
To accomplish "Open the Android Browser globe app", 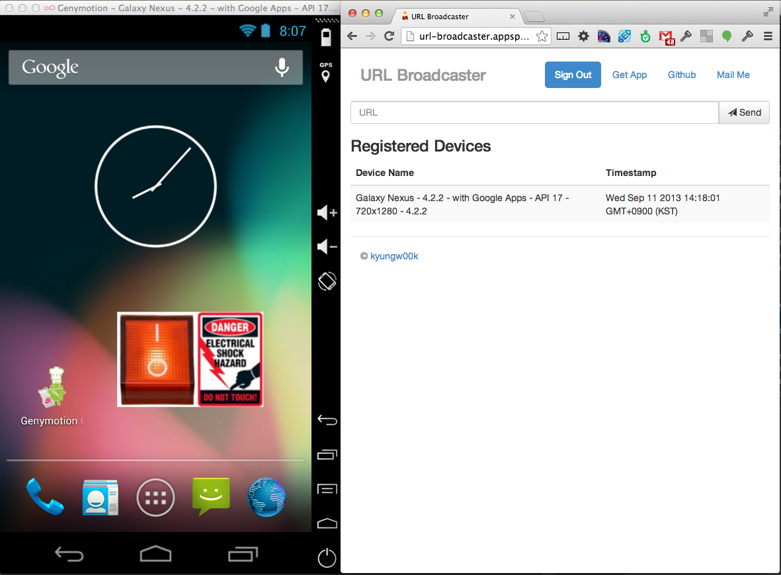I will click(267, 497).
